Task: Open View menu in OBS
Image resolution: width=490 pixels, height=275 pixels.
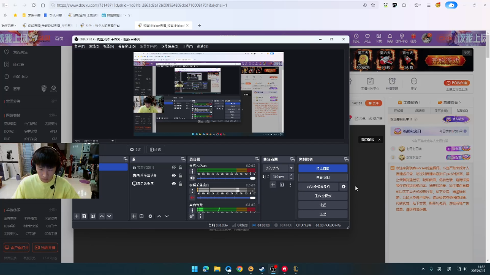Action: click(108, 46)
